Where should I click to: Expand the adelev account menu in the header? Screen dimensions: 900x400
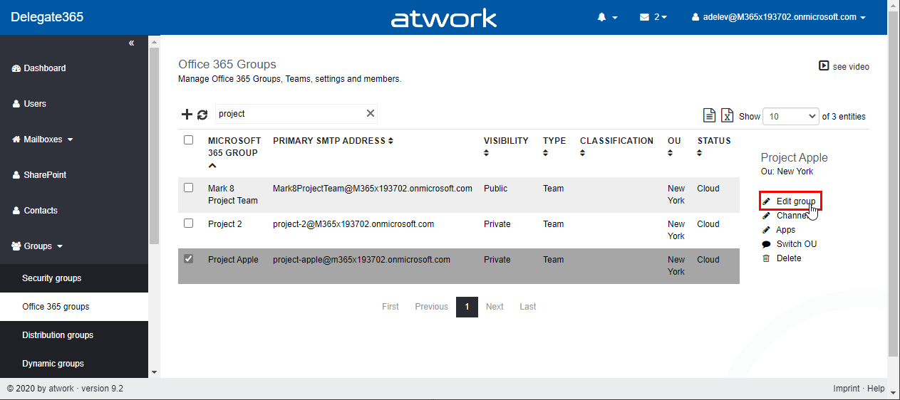pyautogui.click(x=779, y=17)
